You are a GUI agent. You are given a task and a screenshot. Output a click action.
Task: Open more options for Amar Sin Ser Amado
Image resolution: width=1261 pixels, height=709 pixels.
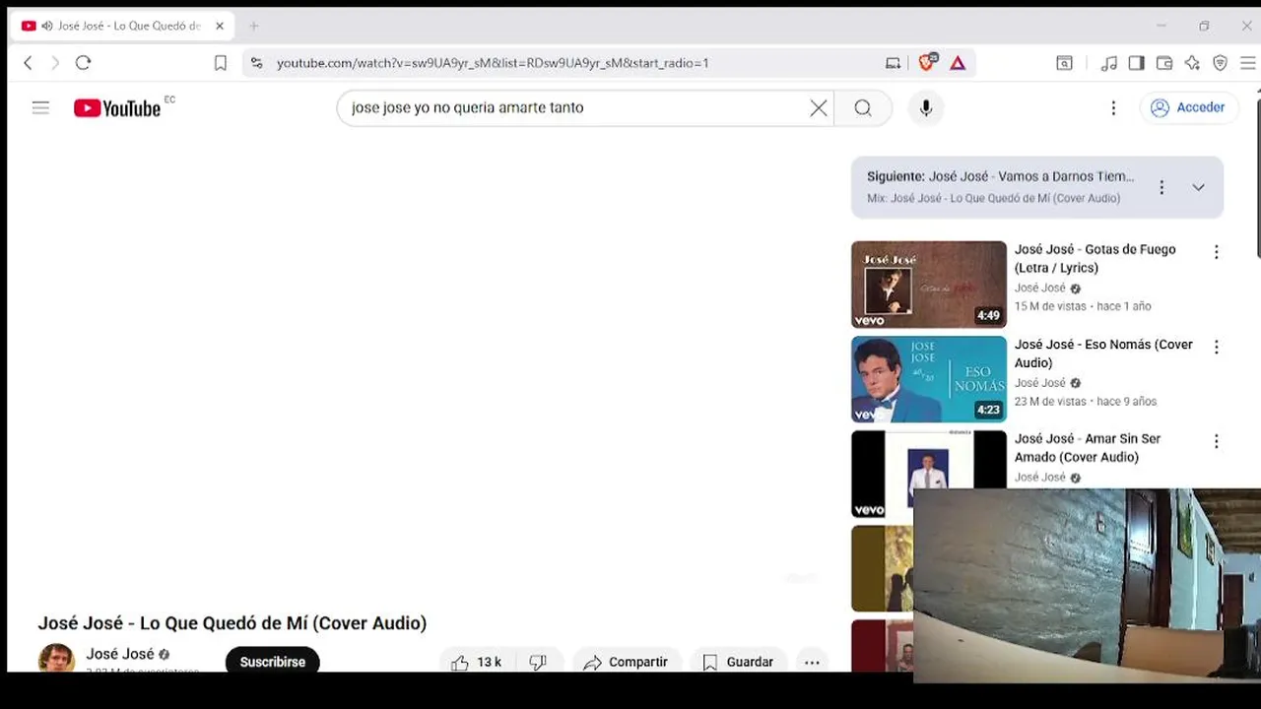(1217, 441)
